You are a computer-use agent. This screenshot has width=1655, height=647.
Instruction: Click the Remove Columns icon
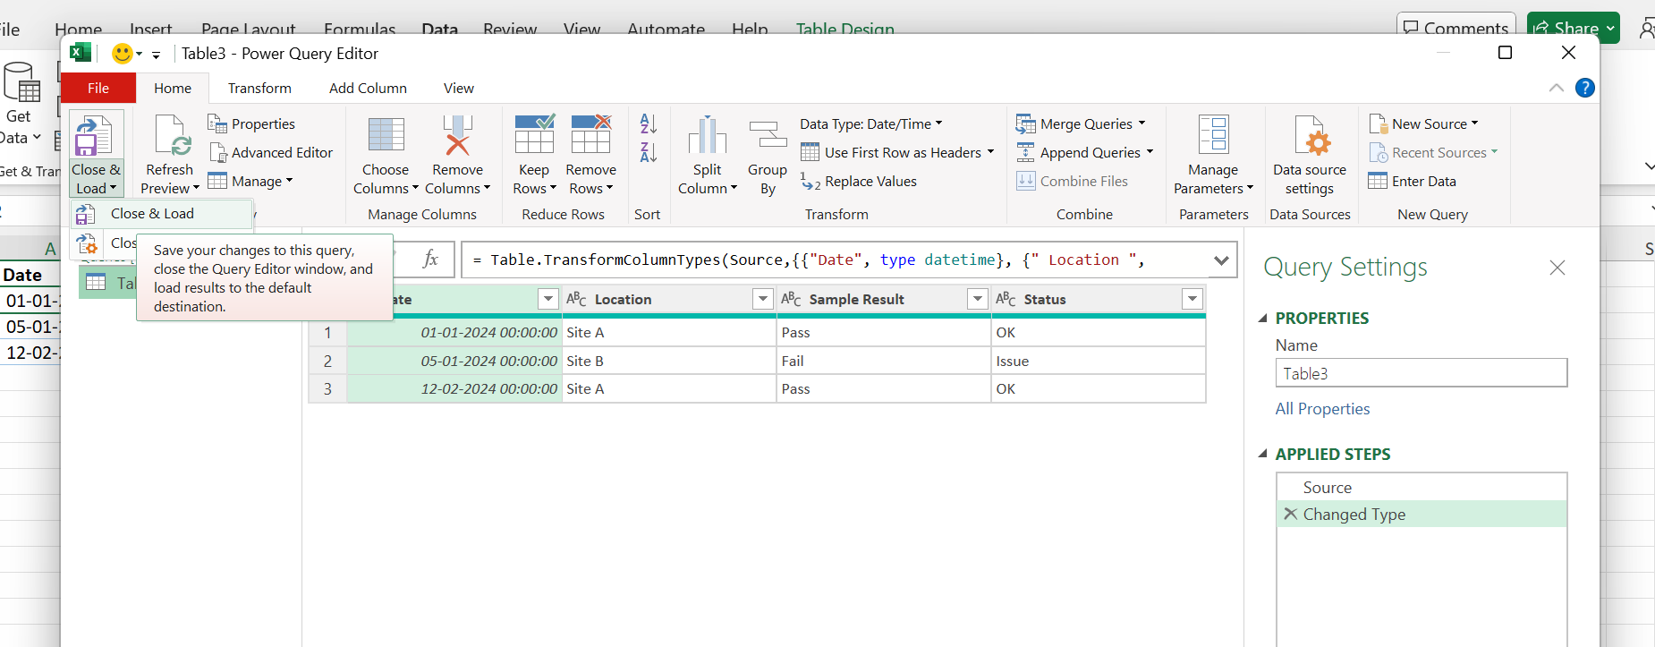[x=457, y=135]
